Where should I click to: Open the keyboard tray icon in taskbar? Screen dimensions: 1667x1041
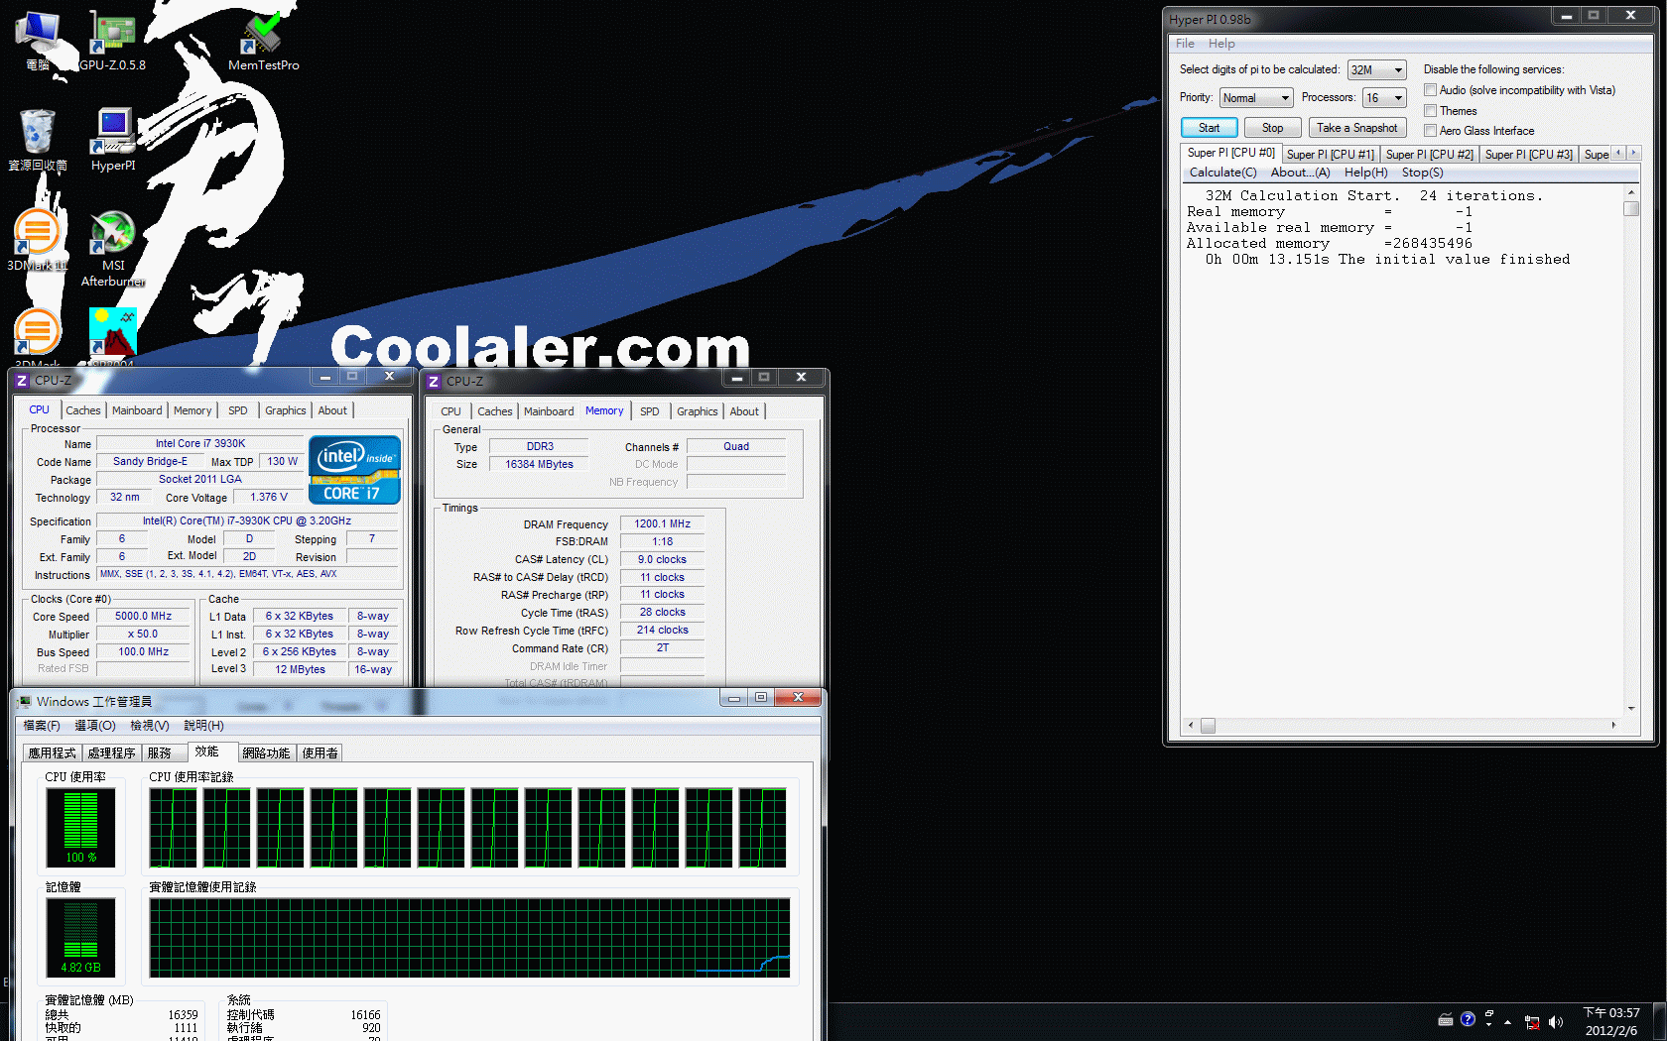pos(1446,1020)
